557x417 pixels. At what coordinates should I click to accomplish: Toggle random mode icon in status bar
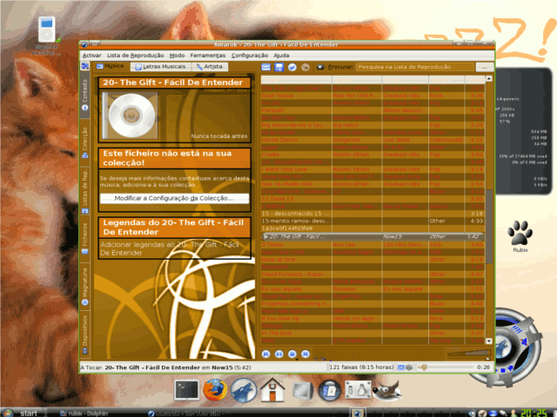click(x=400, y=367)
